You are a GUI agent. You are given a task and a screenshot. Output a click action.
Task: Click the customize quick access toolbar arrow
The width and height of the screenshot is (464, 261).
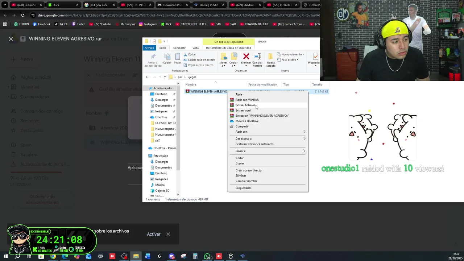pos(164,41)
